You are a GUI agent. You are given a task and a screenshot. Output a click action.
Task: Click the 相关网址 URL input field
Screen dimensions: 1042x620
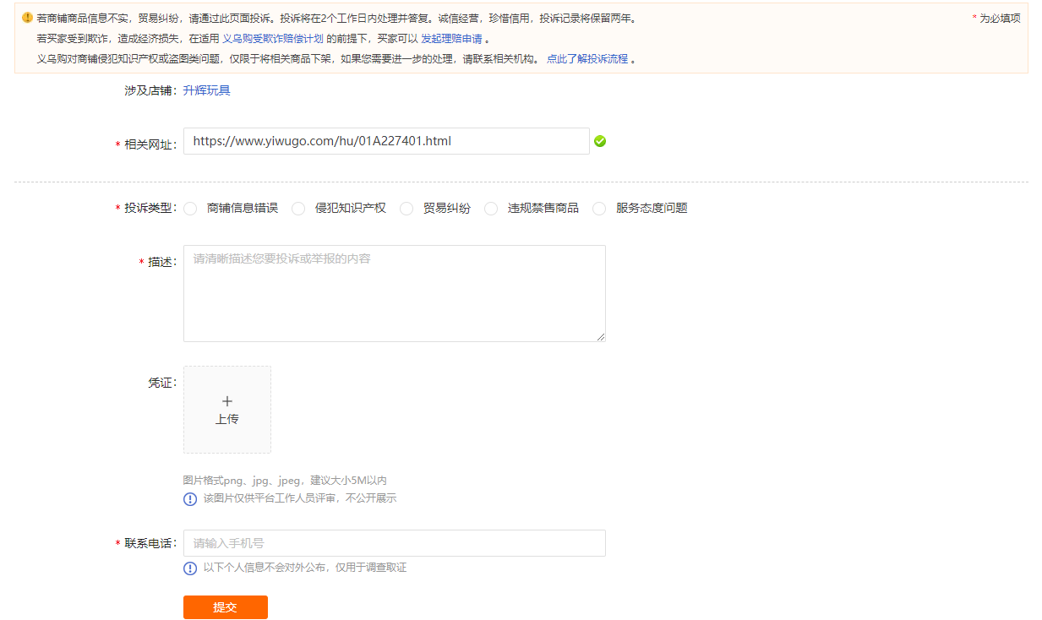click(386, 141)
